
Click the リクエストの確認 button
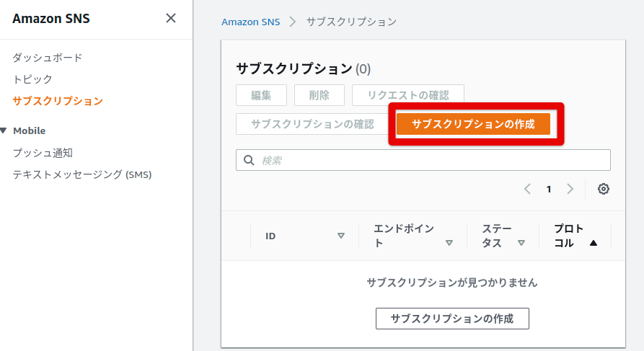tap(408, 95)
